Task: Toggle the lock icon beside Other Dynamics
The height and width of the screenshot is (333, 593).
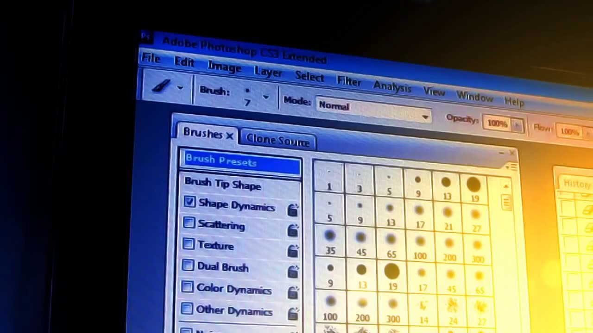Action: 293,314
